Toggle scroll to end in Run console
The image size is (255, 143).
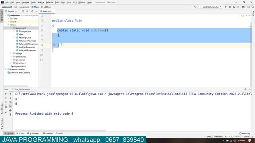click(x=10, y=106)
